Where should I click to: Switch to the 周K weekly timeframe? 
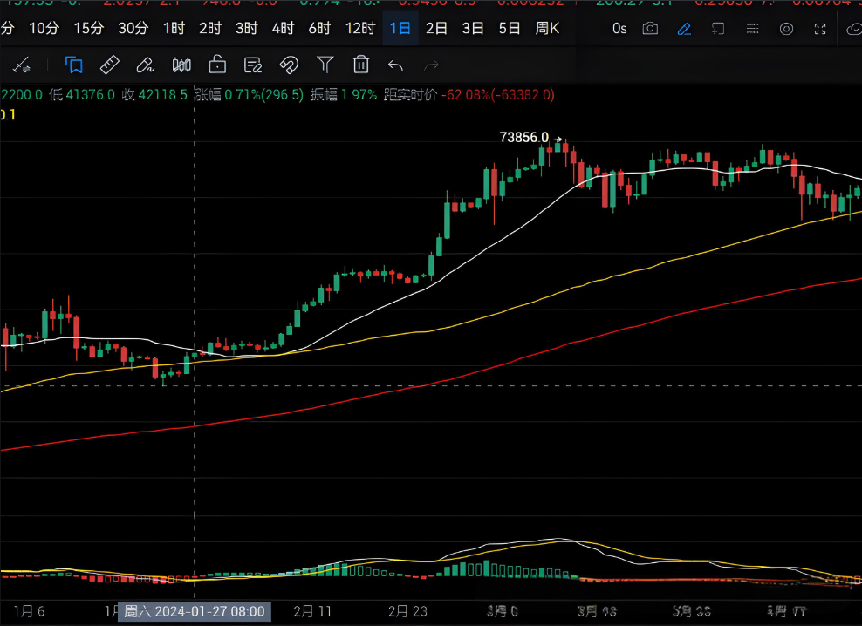point(547,29)
